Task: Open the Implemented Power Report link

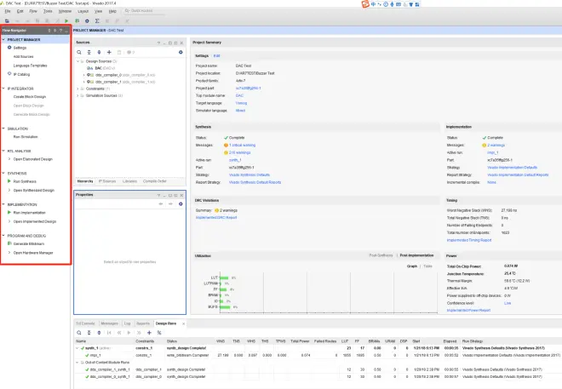Action: point(468,310)
